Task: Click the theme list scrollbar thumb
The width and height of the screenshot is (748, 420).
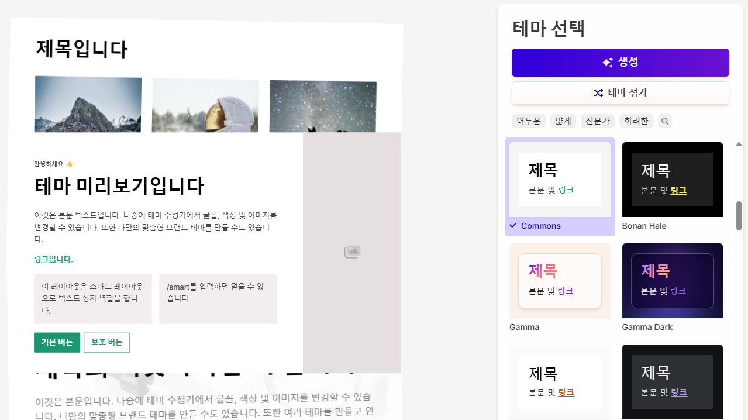Action: [739, 216]
